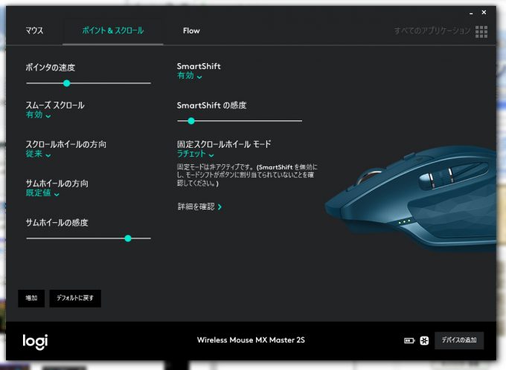Open the SmartShift 有効 dropdown

point(190,76)
